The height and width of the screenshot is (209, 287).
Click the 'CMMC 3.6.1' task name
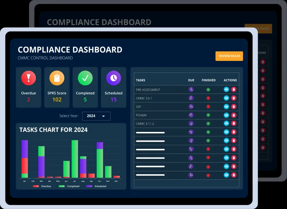tap(144, 98)
